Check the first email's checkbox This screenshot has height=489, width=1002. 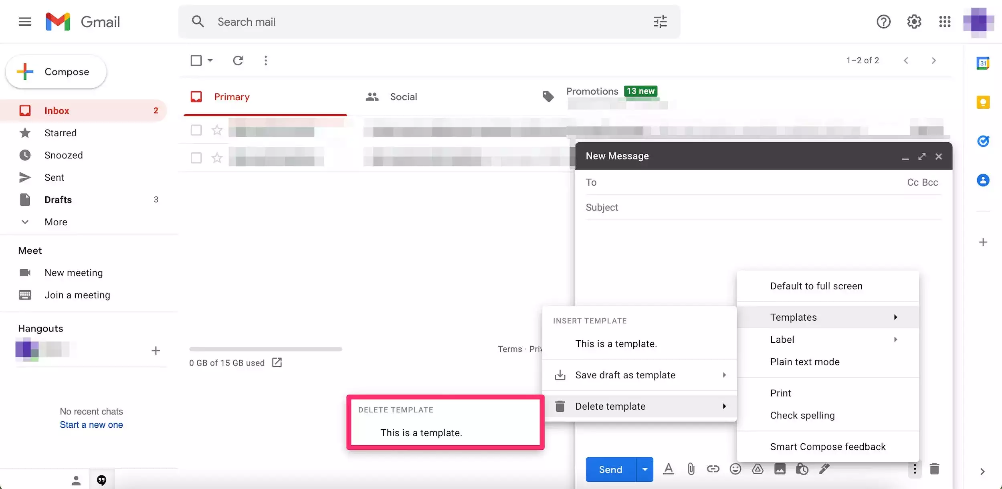196,130
